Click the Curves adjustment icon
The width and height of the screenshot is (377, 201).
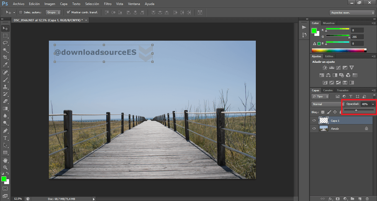(x=338, y=67)
